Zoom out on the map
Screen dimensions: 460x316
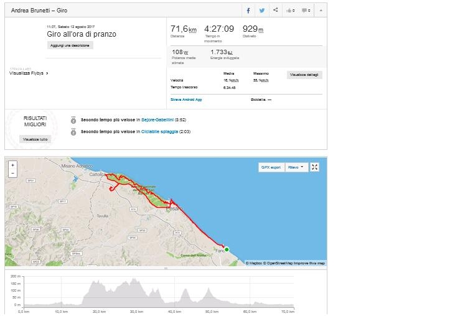click(12, 174)
